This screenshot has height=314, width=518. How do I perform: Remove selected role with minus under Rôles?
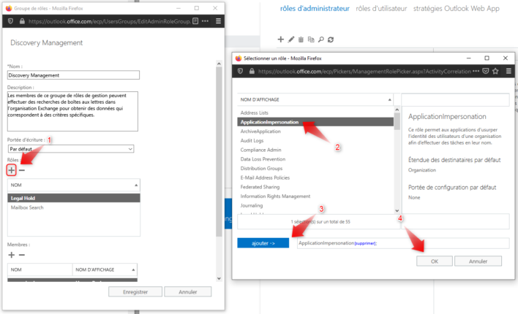[22, 170]
